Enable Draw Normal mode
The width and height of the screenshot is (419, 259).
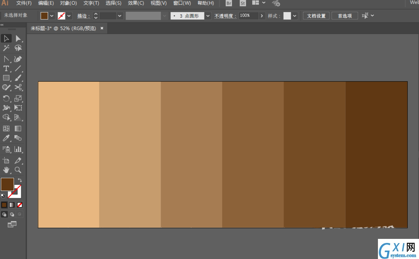point(4,214)
